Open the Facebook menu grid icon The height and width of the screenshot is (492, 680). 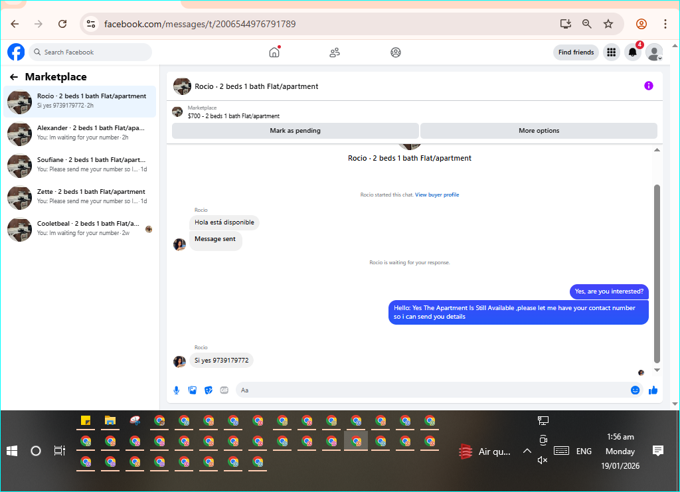[x=612, y=52]
